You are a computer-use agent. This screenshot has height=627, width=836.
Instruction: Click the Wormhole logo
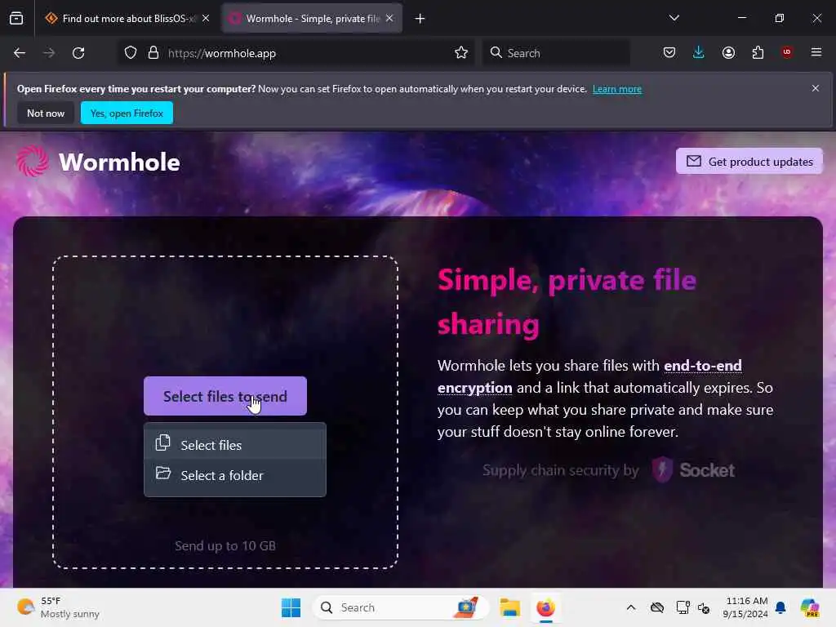(98, 162)
